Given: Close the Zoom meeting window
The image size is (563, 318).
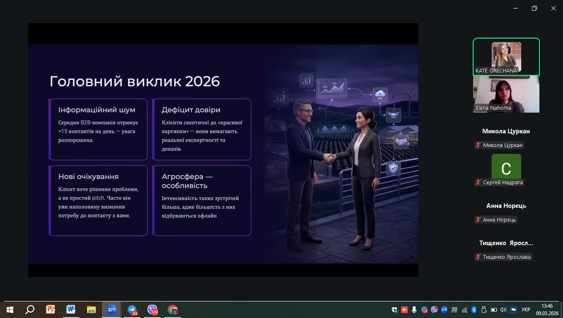Looking at the screenshot, I should (553, 8).
